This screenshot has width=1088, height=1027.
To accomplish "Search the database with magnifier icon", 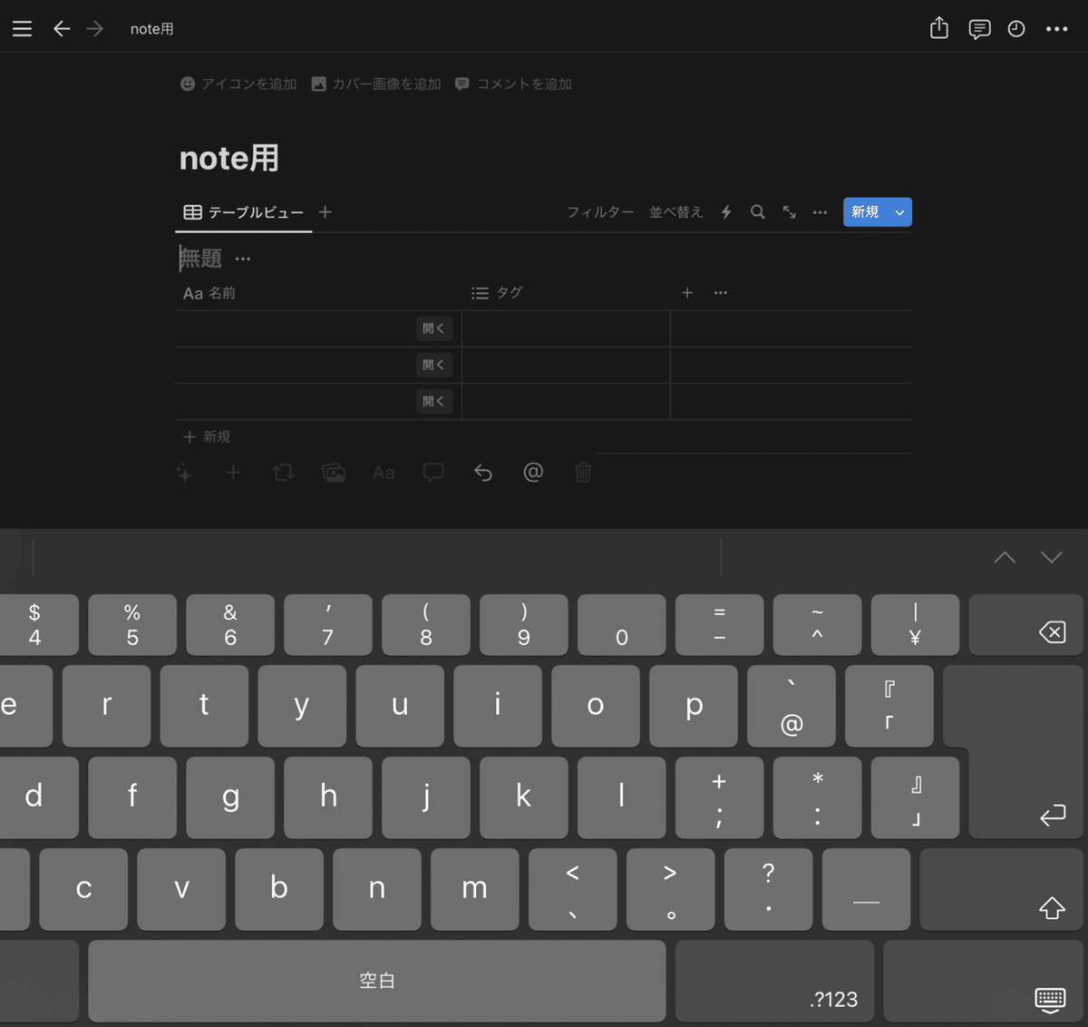I will [758, 212].
